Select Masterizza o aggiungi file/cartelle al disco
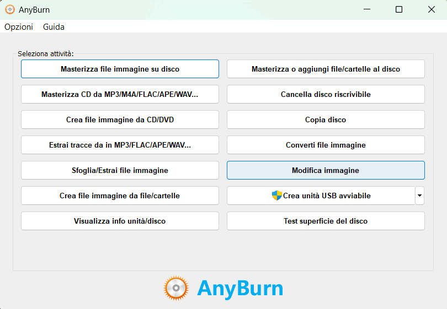The height and width of the screenshot is (309, 447). pos(326,69)
